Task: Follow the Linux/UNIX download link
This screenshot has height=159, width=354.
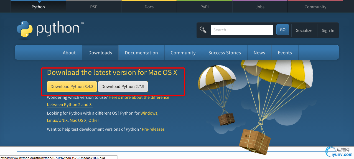Action: point(57,120)
